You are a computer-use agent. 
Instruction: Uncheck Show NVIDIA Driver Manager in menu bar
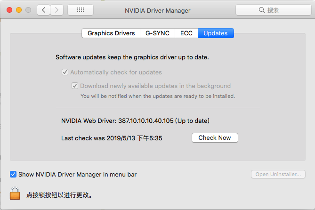pyautogui.click(x=13, y=174)
